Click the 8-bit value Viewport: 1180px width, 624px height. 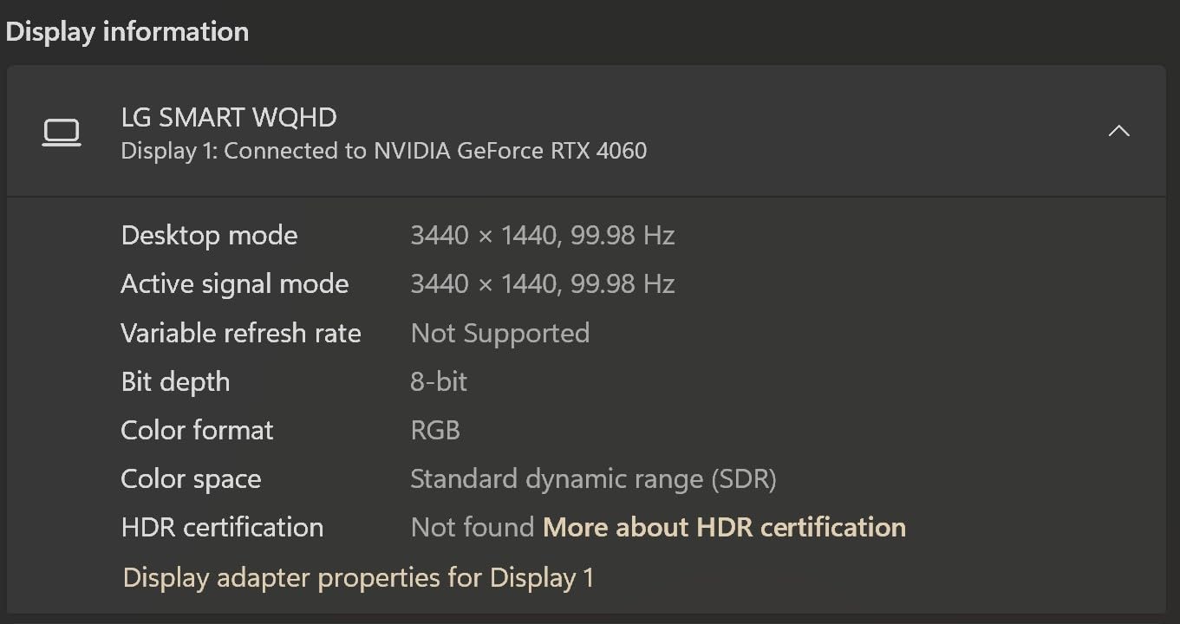click(438, 381)
